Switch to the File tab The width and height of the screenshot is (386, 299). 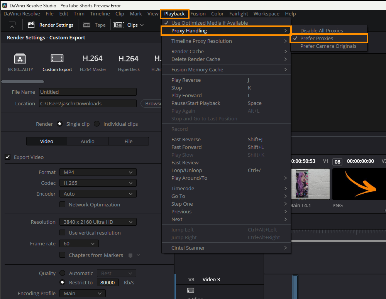pyautogui.click(x=129, y=141)
